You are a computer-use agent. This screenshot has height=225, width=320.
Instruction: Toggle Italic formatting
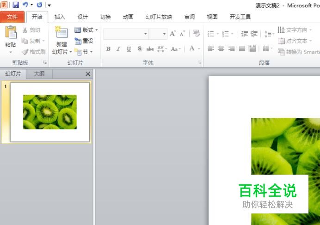[118, 49]
